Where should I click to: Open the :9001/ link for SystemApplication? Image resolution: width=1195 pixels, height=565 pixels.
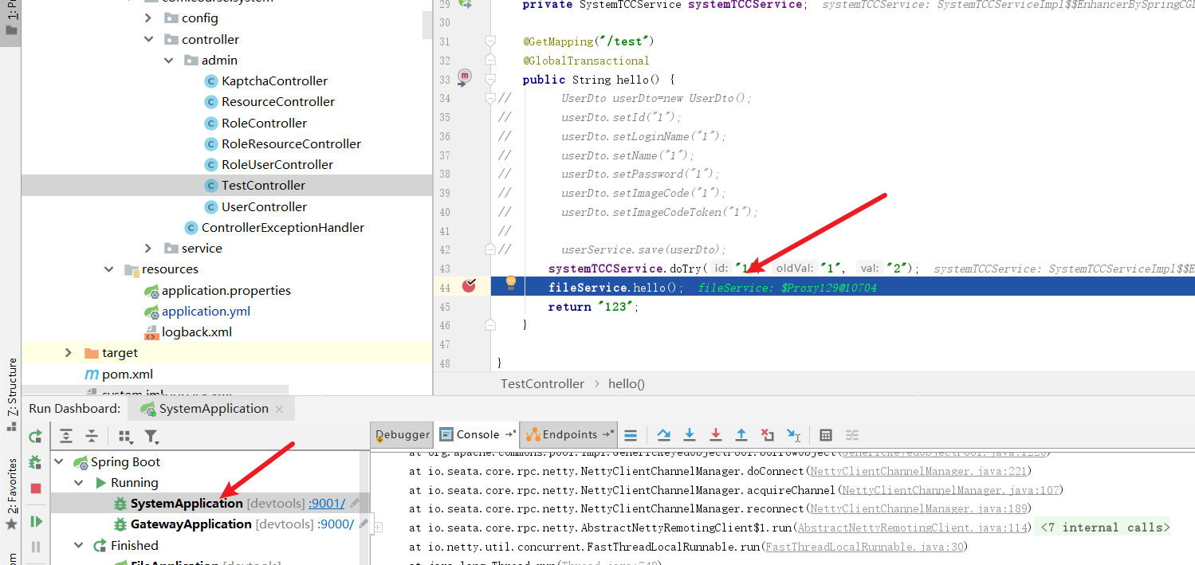327,504
